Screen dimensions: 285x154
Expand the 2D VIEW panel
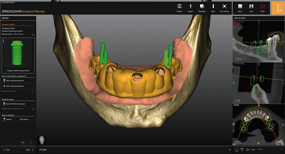point(230,149)
